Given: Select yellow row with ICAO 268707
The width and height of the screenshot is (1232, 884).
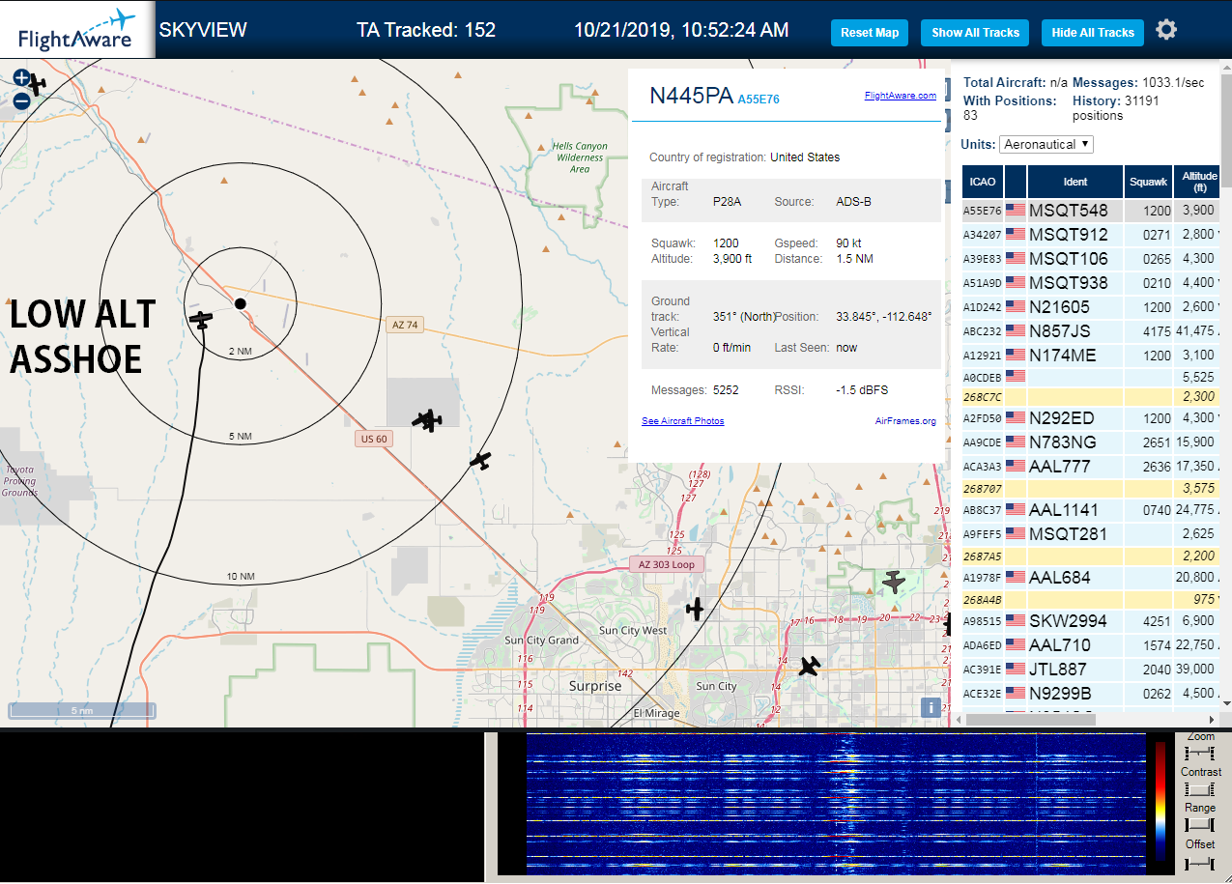Looking at the screenshot, I should (x=1091, y=488).
